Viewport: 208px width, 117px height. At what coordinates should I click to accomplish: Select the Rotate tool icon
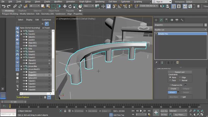tap(70, 6)
